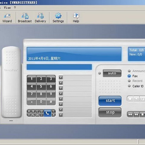This screenshot has width=145, height=145.
Task: Click the last speed-dial phone icon
Action: (61, 115)
